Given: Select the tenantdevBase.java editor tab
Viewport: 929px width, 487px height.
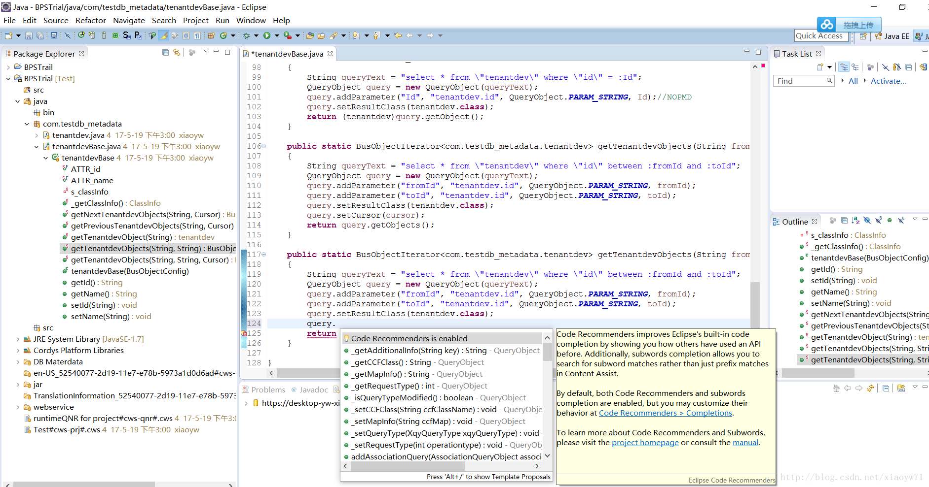Looking at the screenshot, I should [x=287, y=54].
